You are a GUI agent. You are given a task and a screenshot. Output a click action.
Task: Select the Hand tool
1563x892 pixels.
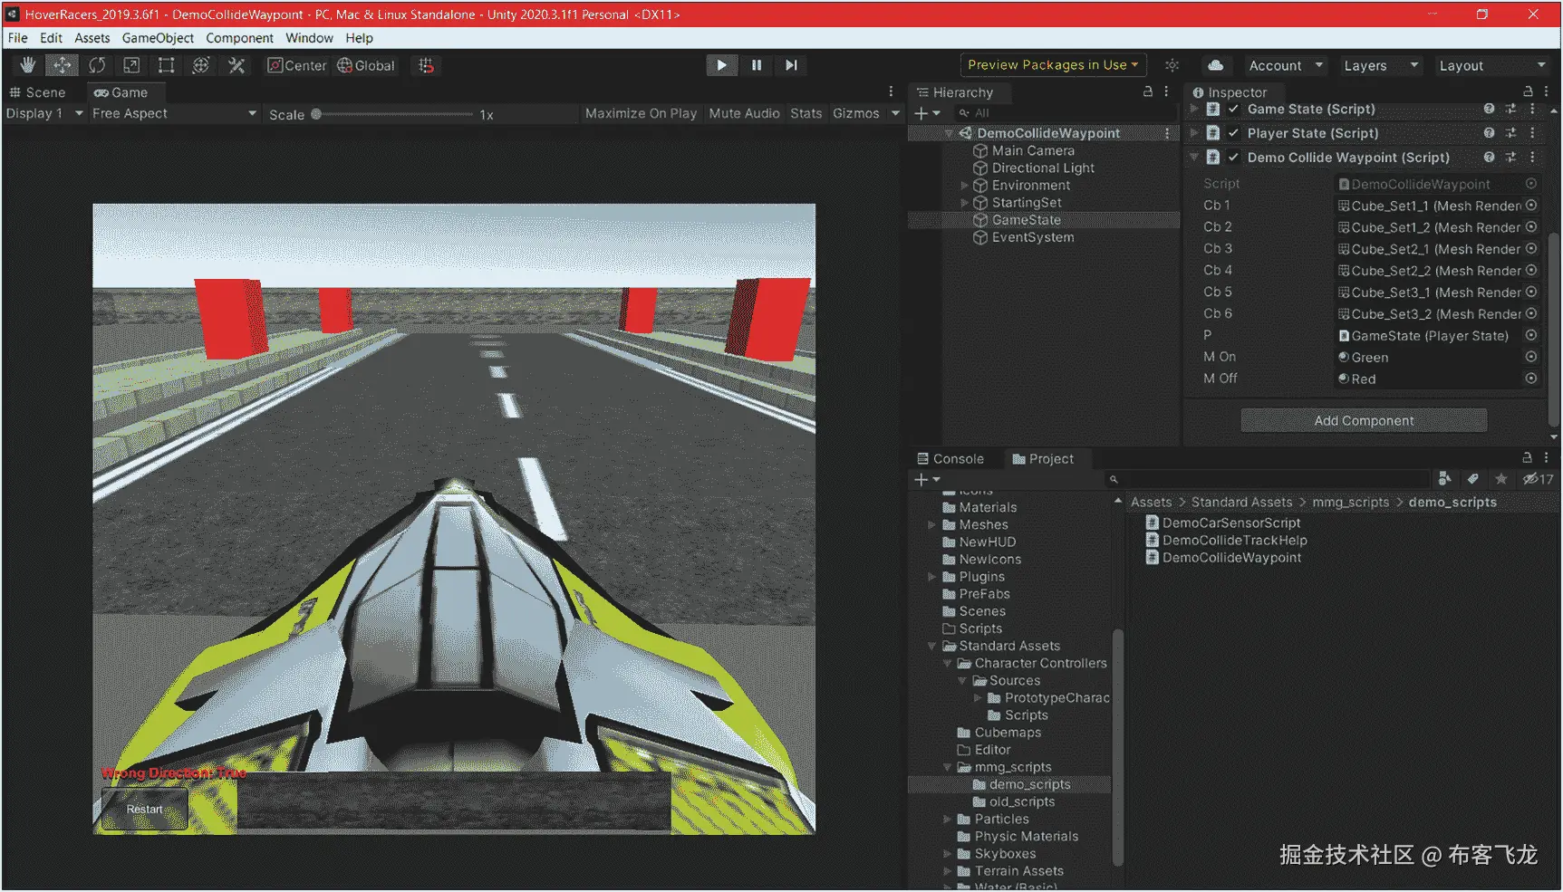pos(28,65)
